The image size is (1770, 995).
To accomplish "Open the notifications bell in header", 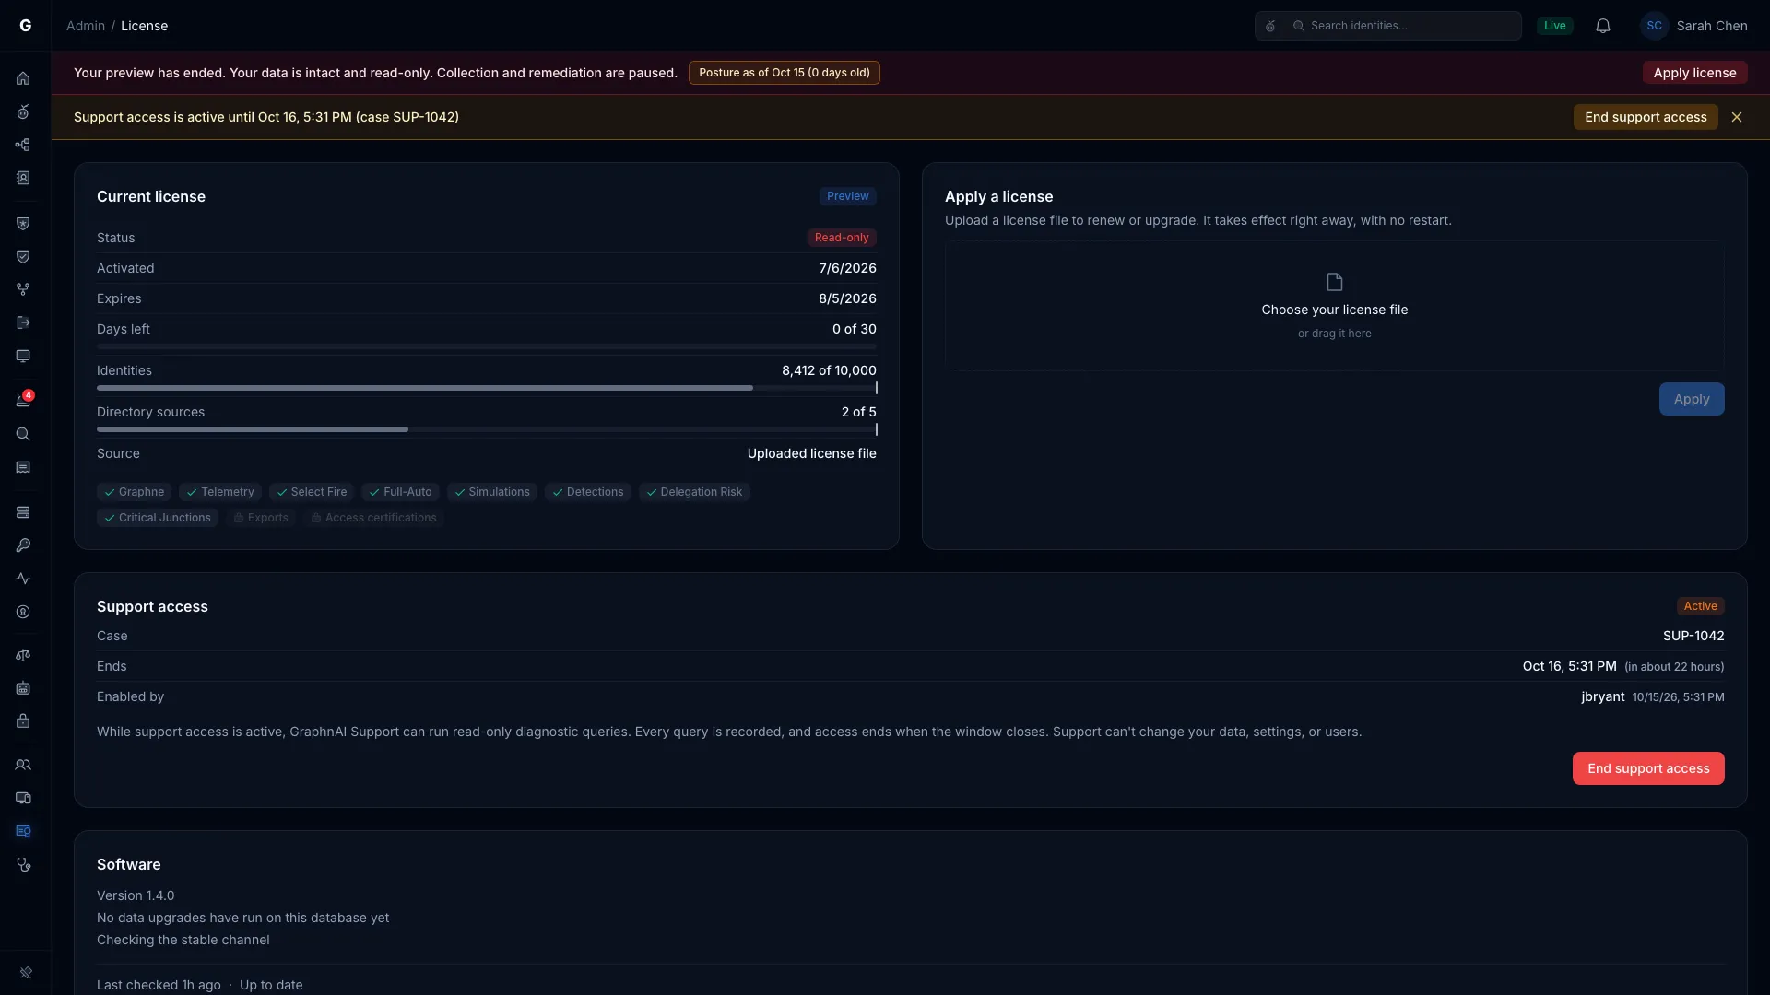I will [1603, 26].
